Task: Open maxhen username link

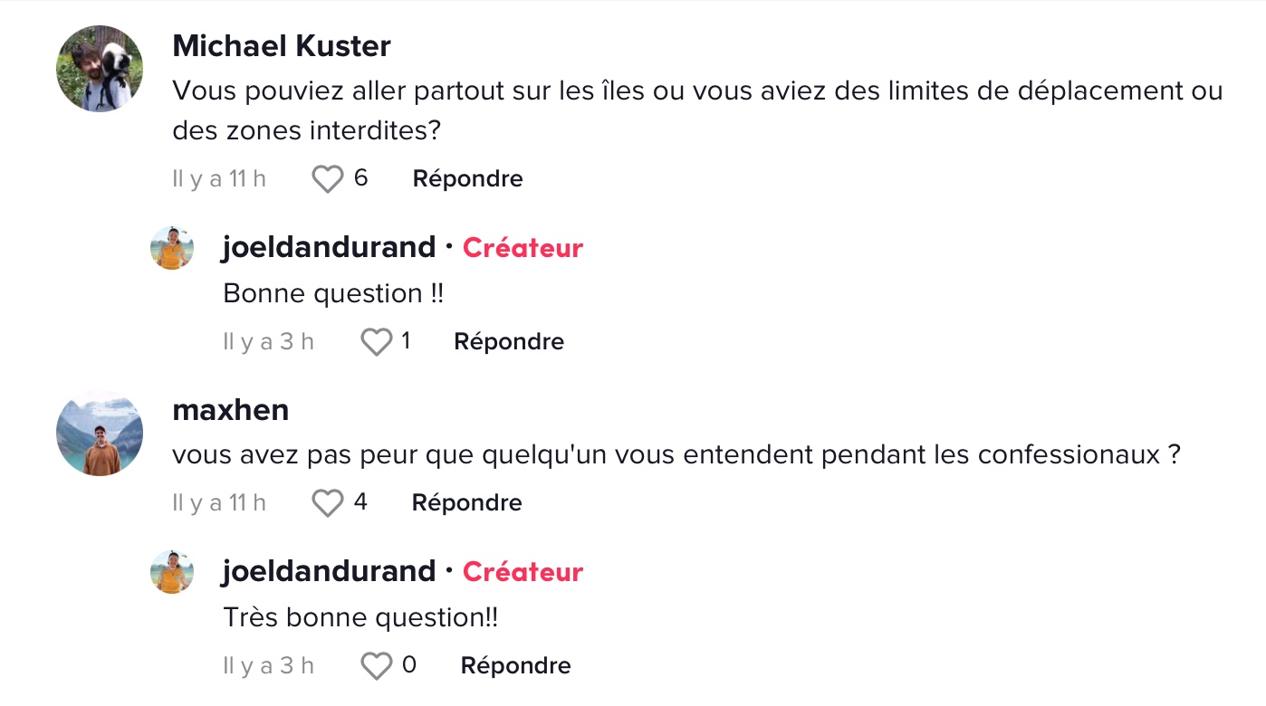Action: 231,410
